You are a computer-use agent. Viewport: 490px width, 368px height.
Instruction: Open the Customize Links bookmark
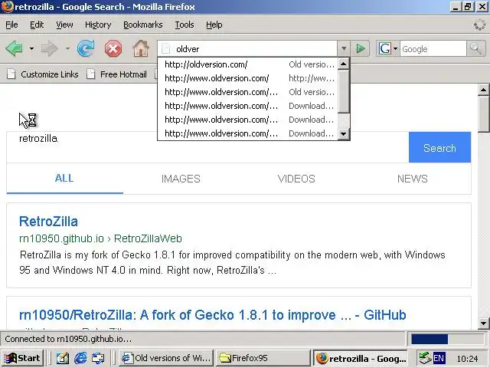pos(43,74)
